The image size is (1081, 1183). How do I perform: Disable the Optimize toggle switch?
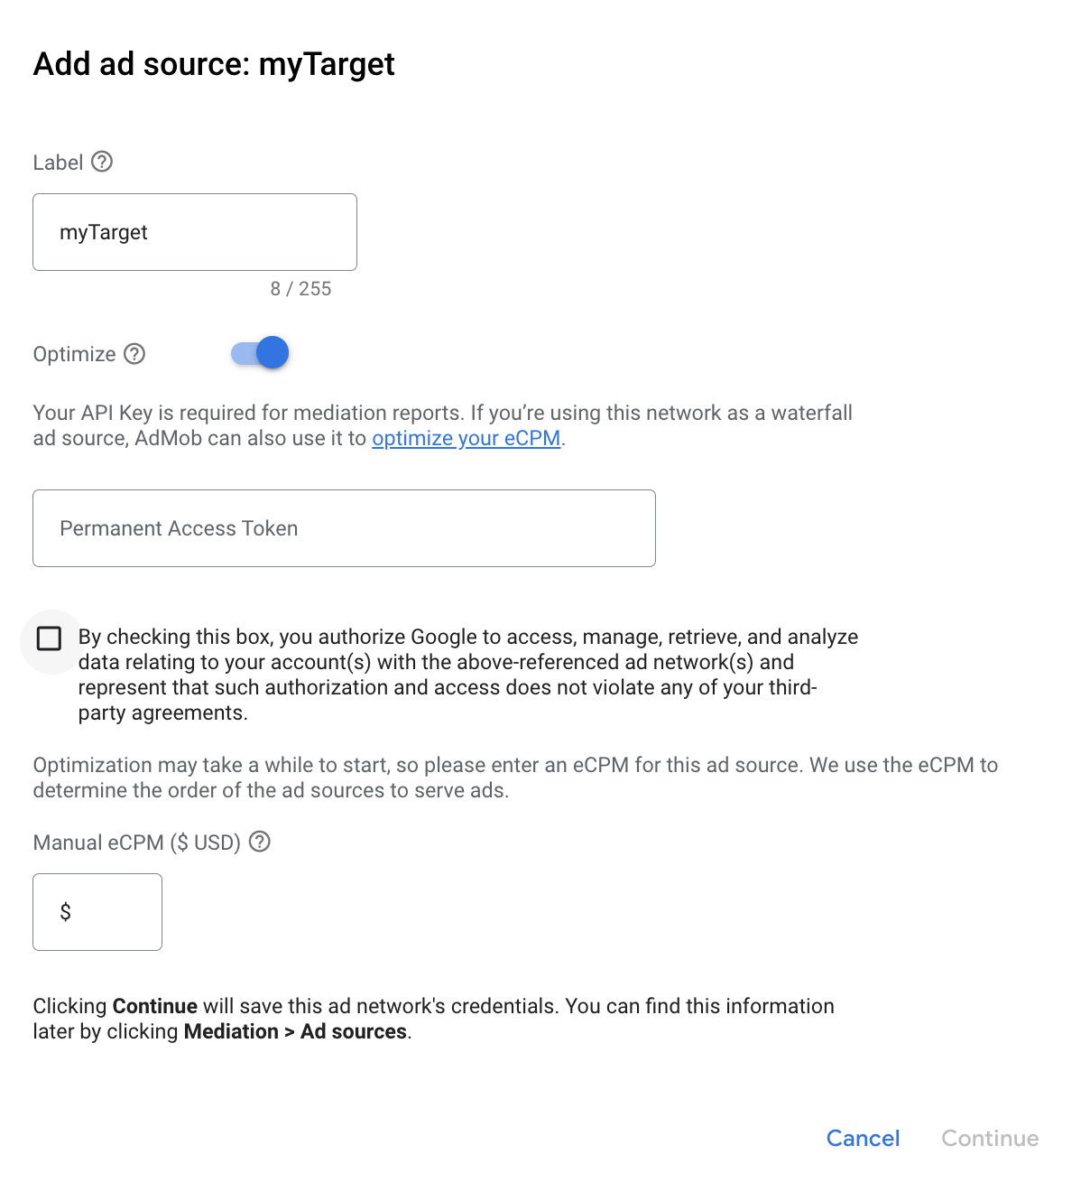click(x=261, y=353)
